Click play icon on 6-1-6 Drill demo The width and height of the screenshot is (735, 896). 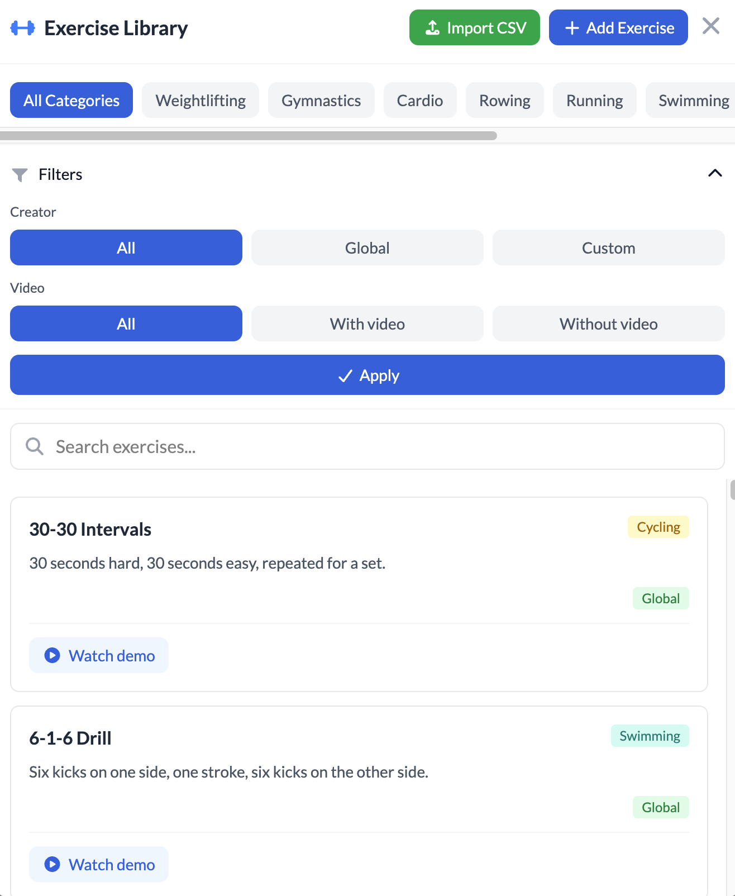click(52, 864)
